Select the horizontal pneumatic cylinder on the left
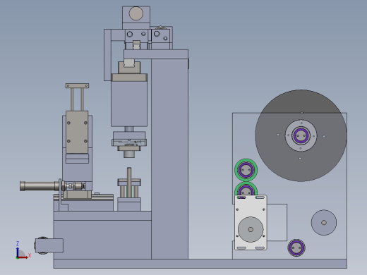 point(40,186)
